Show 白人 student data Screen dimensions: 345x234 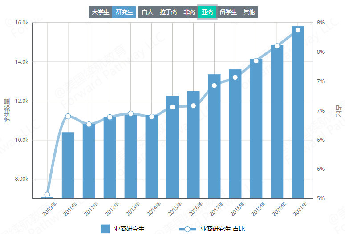click(x=147, y=12)
